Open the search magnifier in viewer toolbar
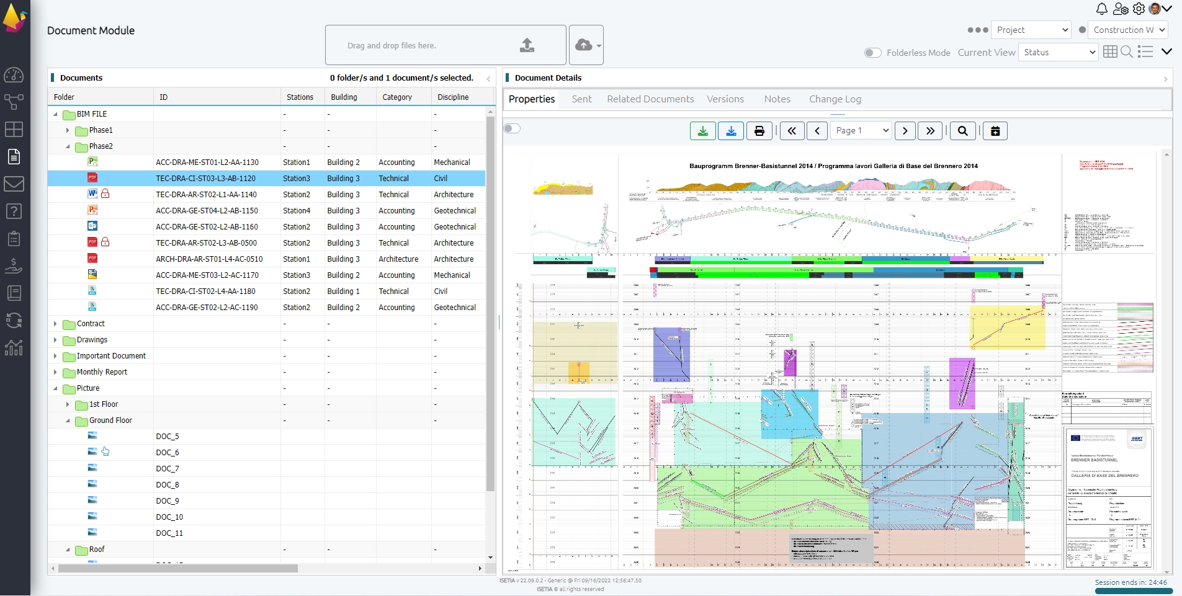The width and height of the screenshot is (1182, 596). click(962, 131)
